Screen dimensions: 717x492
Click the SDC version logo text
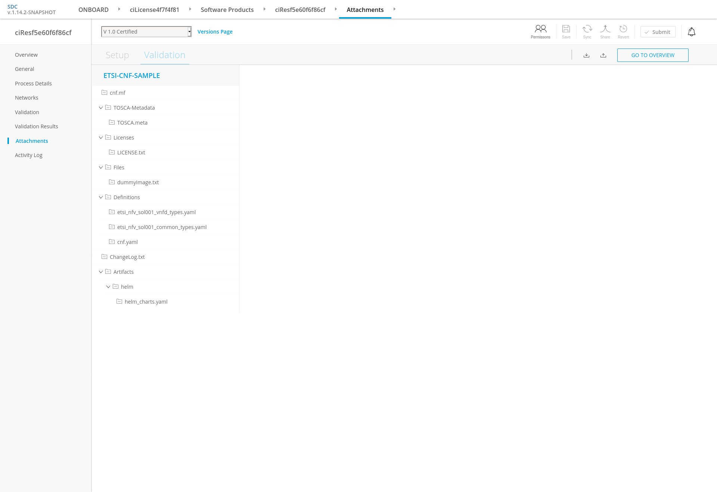coord(31,9)
